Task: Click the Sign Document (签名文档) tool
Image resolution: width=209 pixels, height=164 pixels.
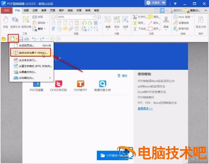Action: coord(201,22)
